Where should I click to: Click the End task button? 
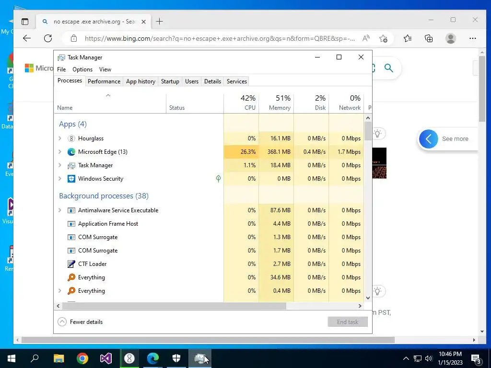tap(348, 322)
